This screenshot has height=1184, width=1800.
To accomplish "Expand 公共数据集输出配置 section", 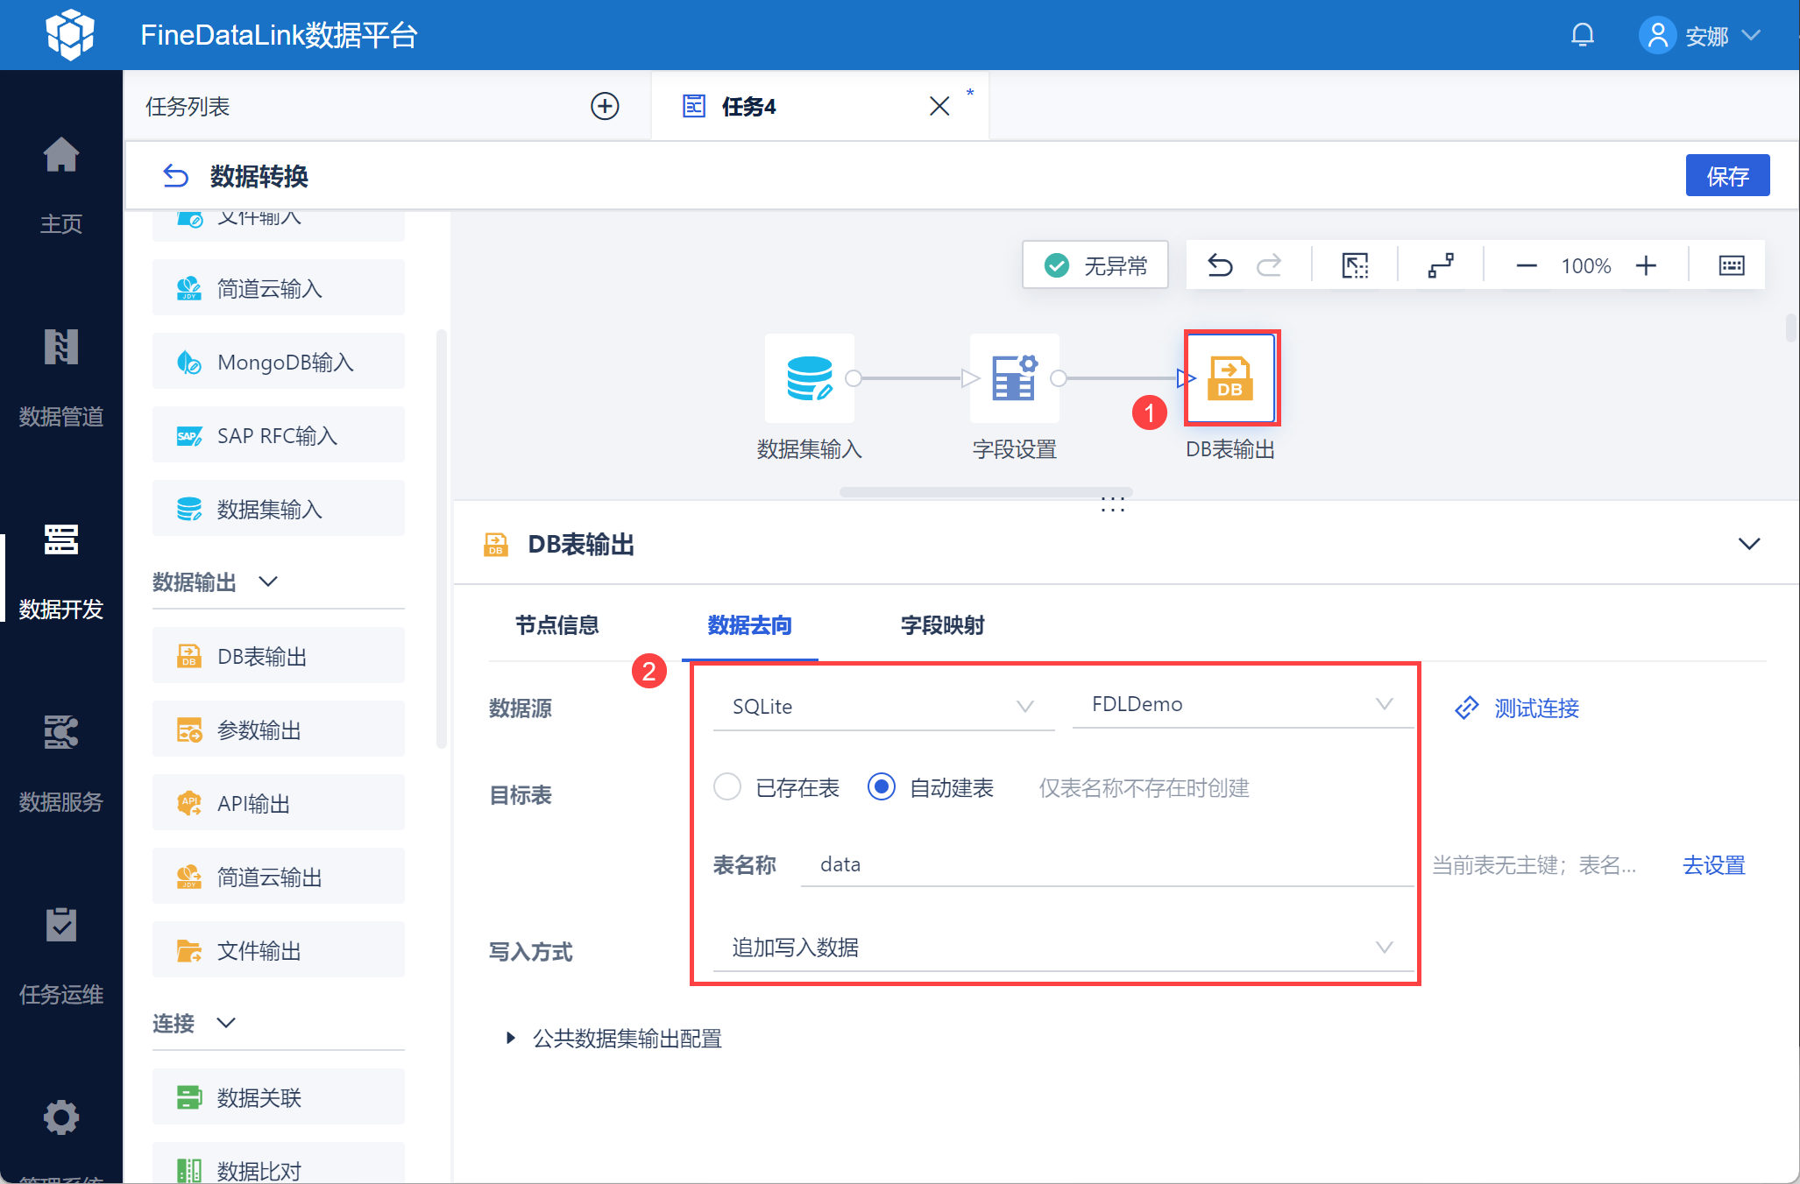I will point(510,1039).
